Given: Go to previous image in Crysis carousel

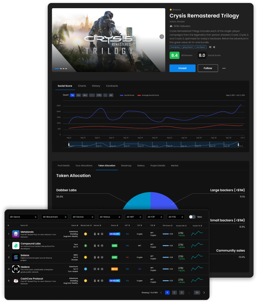Looking at the screenshot, I should click(x=56, y=37).
